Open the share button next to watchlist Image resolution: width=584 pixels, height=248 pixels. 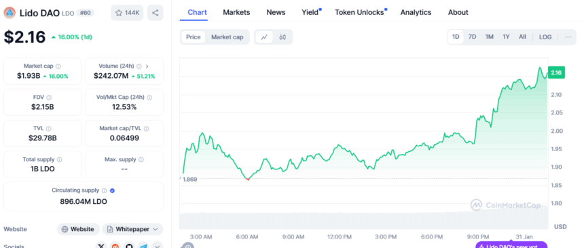click(x=156, y=13)
